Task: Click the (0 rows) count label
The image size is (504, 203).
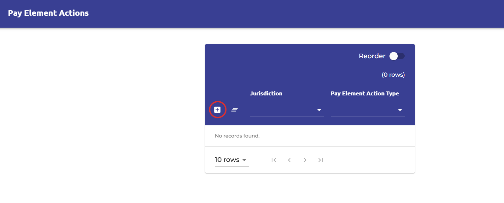Action: pos(393,75)
